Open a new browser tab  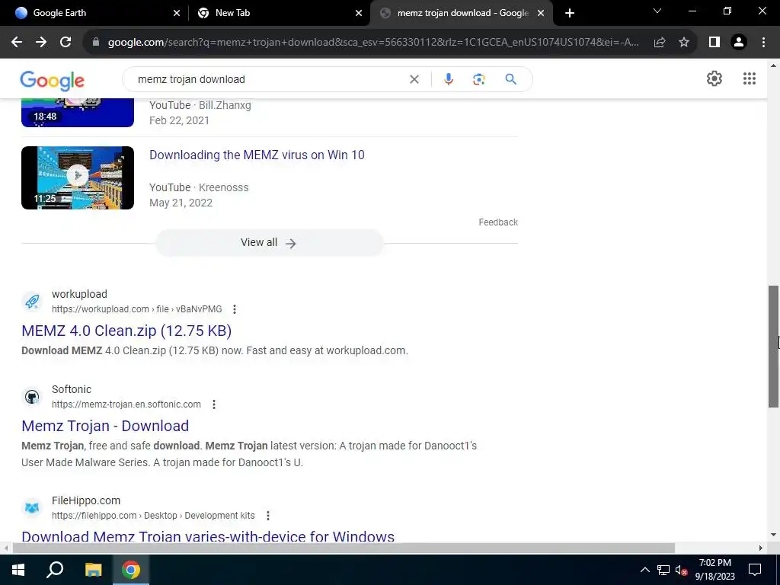pos(570,13)
